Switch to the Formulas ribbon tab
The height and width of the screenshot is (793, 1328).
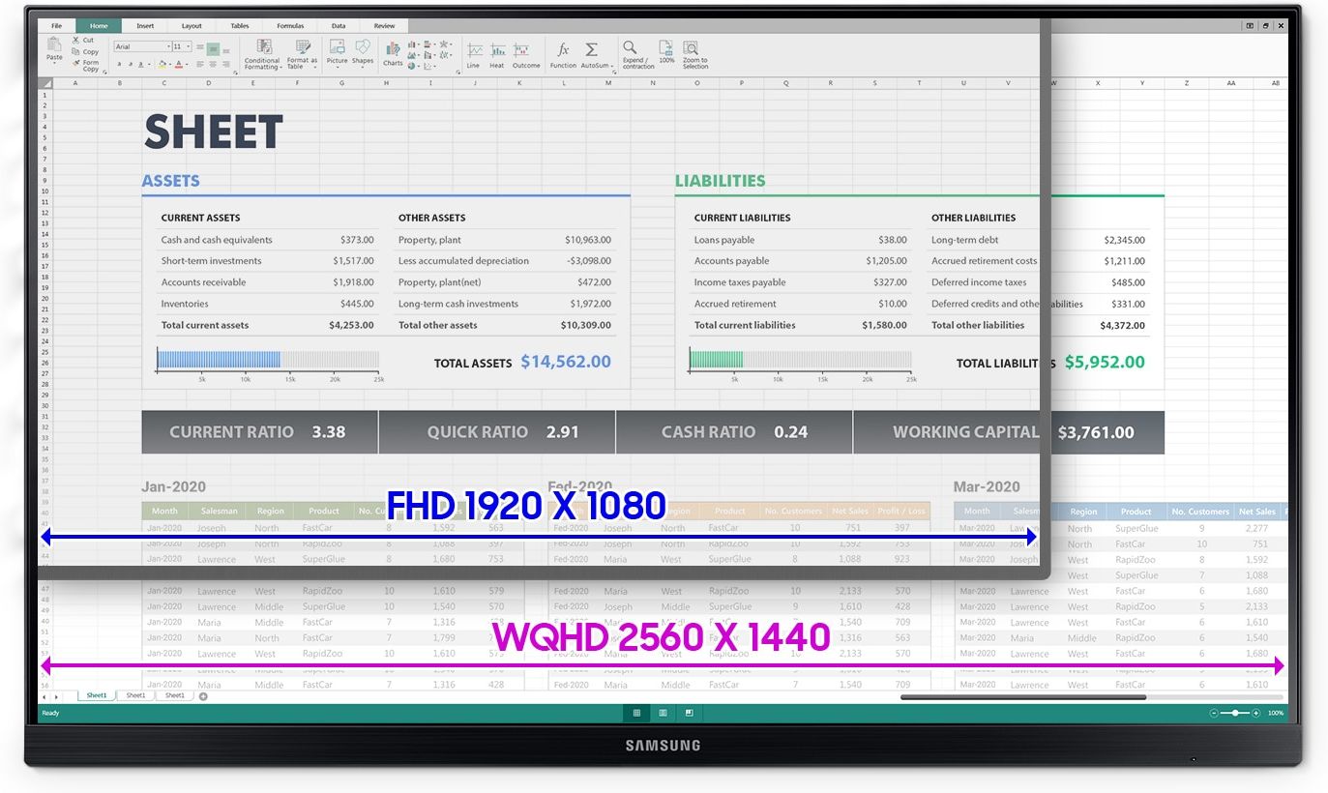pos(290,26)
